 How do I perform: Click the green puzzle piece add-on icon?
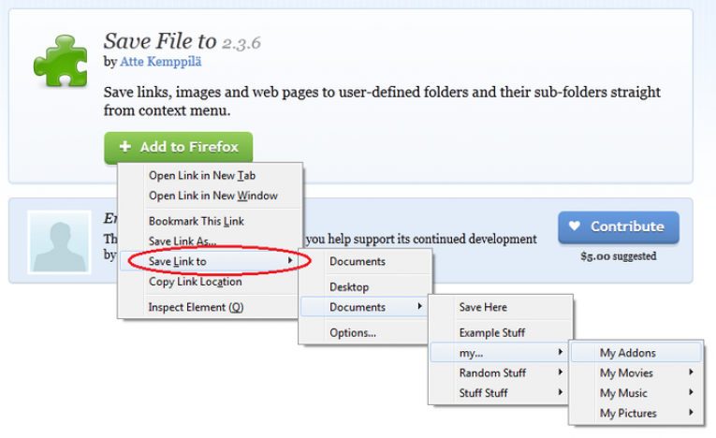coord(60,61)
